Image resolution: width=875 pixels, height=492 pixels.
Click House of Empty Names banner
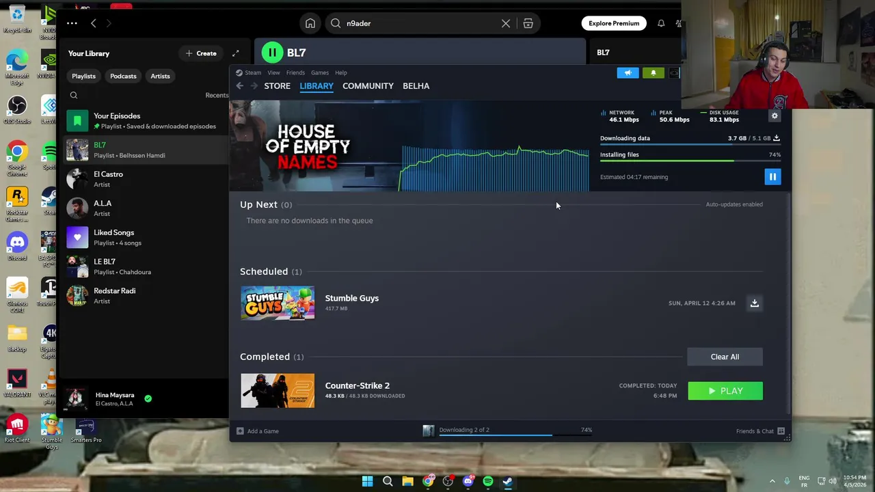[308, 146]
